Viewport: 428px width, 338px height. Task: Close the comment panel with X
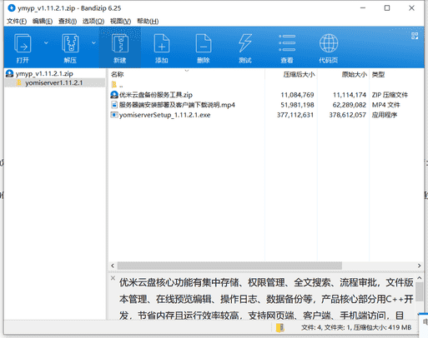tap(113, 278)
